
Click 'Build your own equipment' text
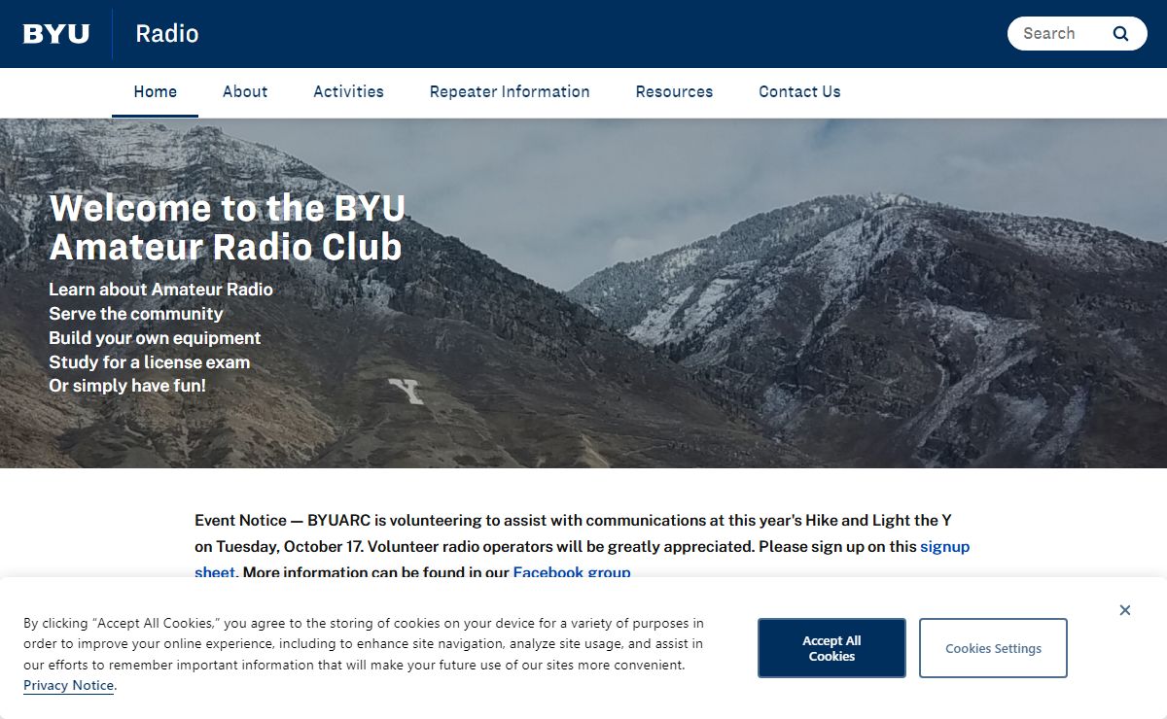pos(155,338)
